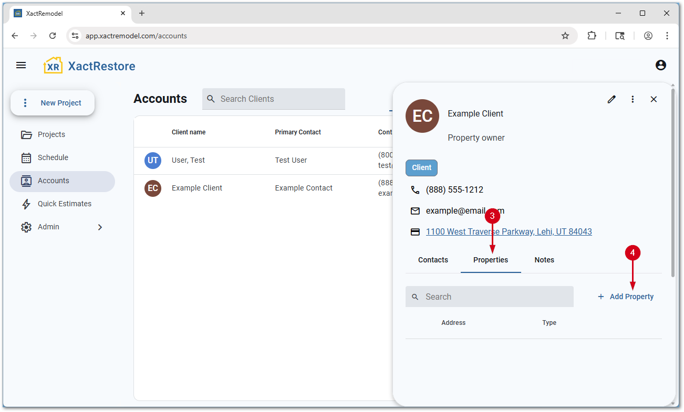Open the hamburger navigation menu
This screenshot has width=684, height=412.
pos(21,65)
